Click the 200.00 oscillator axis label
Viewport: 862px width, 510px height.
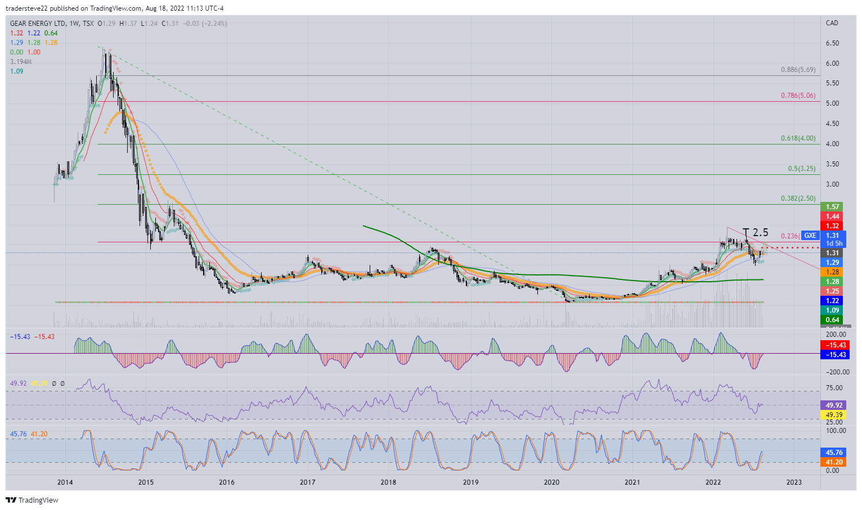pos(836,335)
